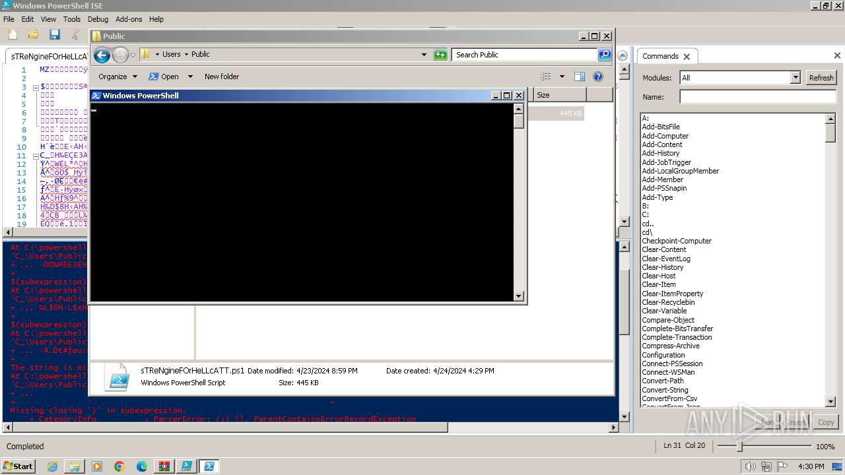Open the Tools menu
The height and width of the screenshot is (475, 845).
point(72,19)
